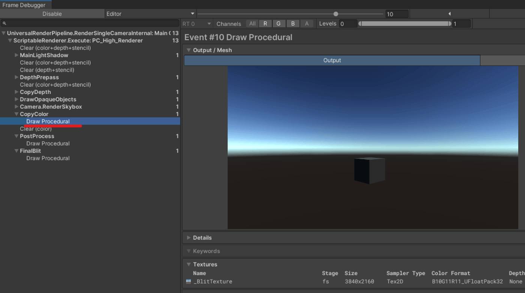
Task: Expand the Details section
Action: (x=189, y=237)
